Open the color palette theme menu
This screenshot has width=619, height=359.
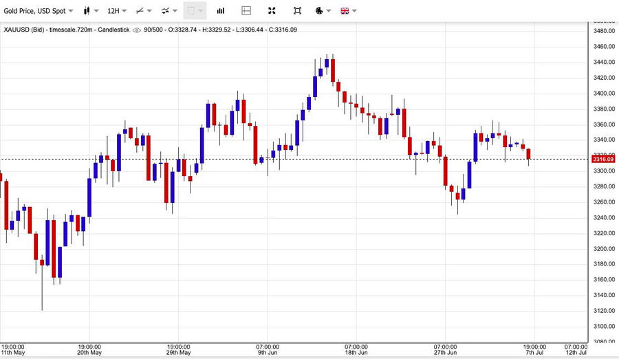(323, 11)
